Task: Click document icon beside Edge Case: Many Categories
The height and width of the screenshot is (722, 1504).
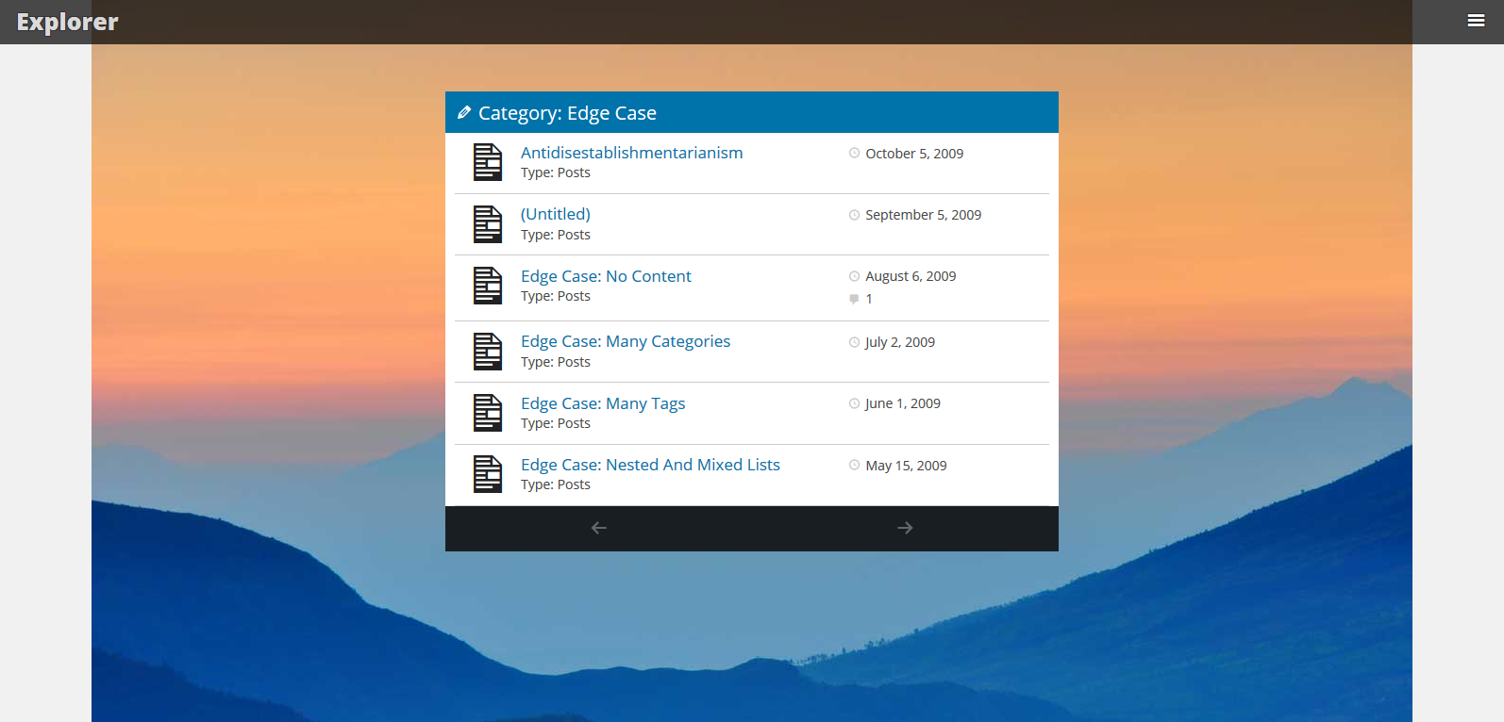Action: (x=487, y=352)
